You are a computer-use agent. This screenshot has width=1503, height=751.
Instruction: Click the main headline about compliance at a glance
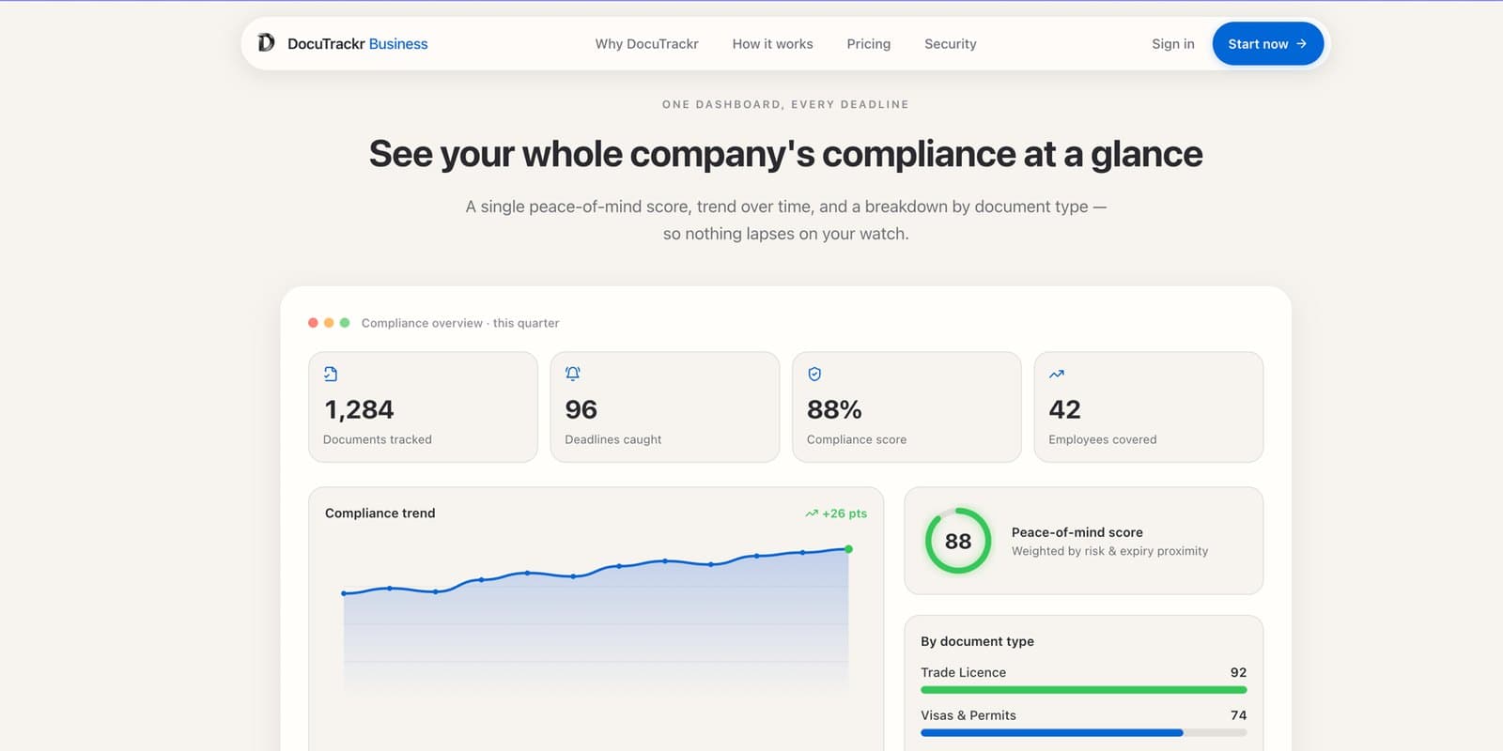pyautogui.click(x=785, y=154)
